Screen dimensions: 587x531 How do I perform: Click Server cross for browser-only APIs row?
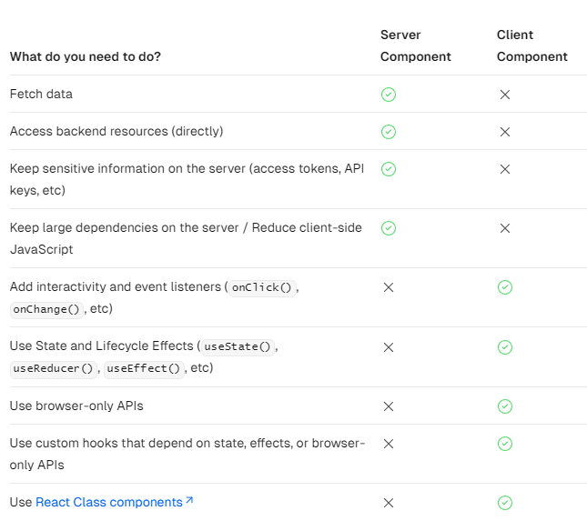tap(389, 406)
